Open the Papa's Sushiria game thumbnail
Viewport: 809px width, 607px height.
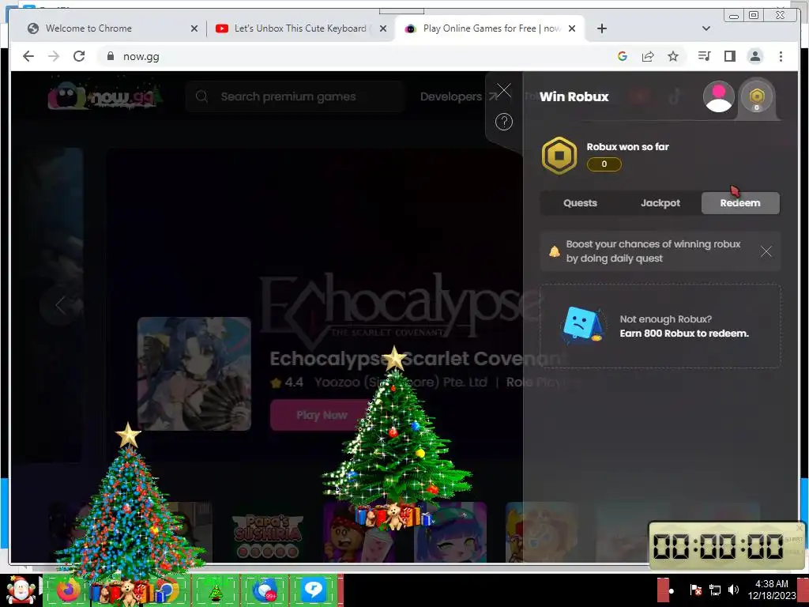pyautogui.click(x=267, y=533)
